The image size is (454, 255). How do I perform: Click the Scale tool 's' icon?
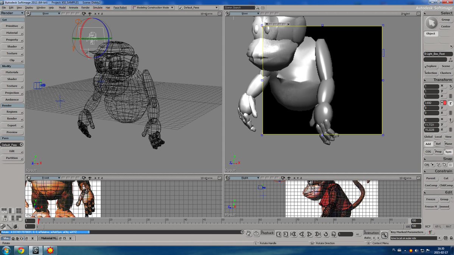(x=451, y=87)
